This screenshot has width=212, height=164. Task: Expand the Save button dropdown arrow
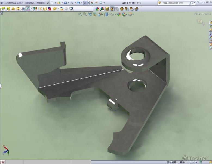(68, 3)
